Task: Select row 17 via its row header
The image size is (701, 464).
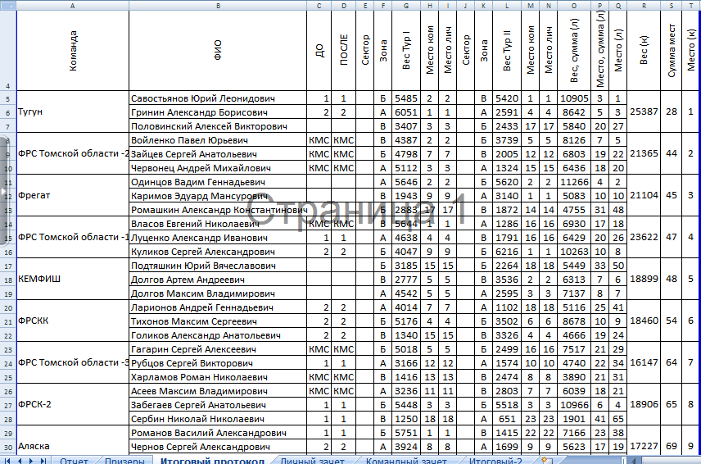Action: 8,266
